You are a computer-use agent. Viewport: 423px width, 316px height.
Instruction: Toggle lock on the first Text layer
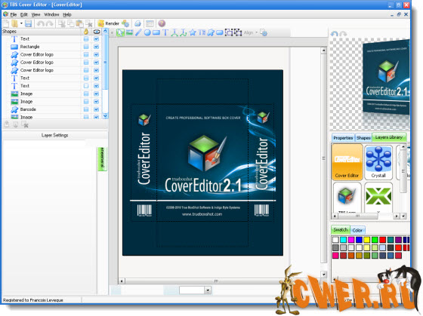click(86, 39)
